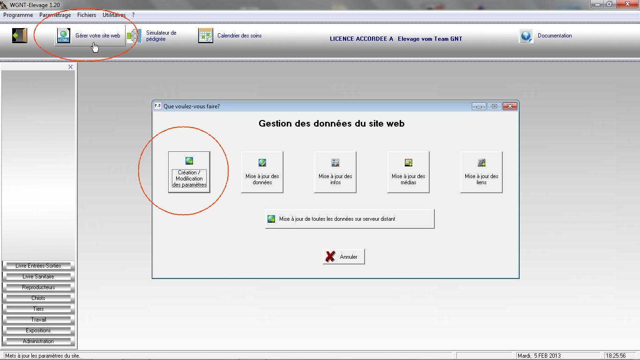Open the Documentation help icon
640x360 pixels.
click(526, 36)
